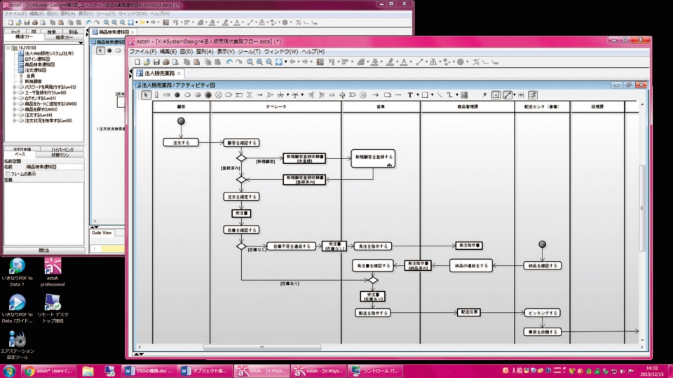Screen dimensions: 673x378
Task: Open コントロールパ... taskbar button
Action: click(x=375, y=371)
